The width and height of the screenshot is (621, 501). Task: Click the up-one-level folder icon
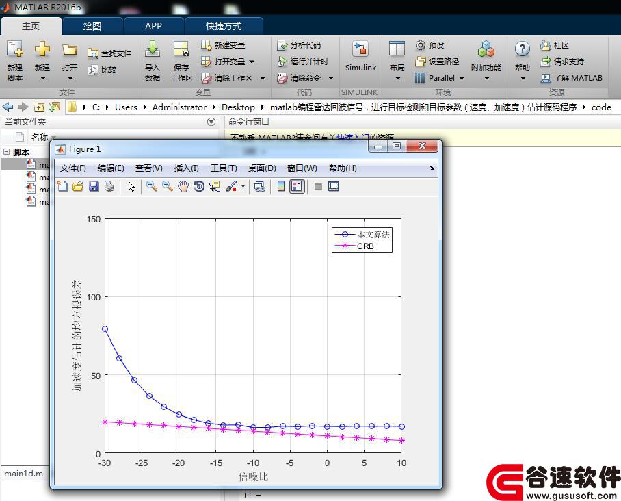[38, 107]
